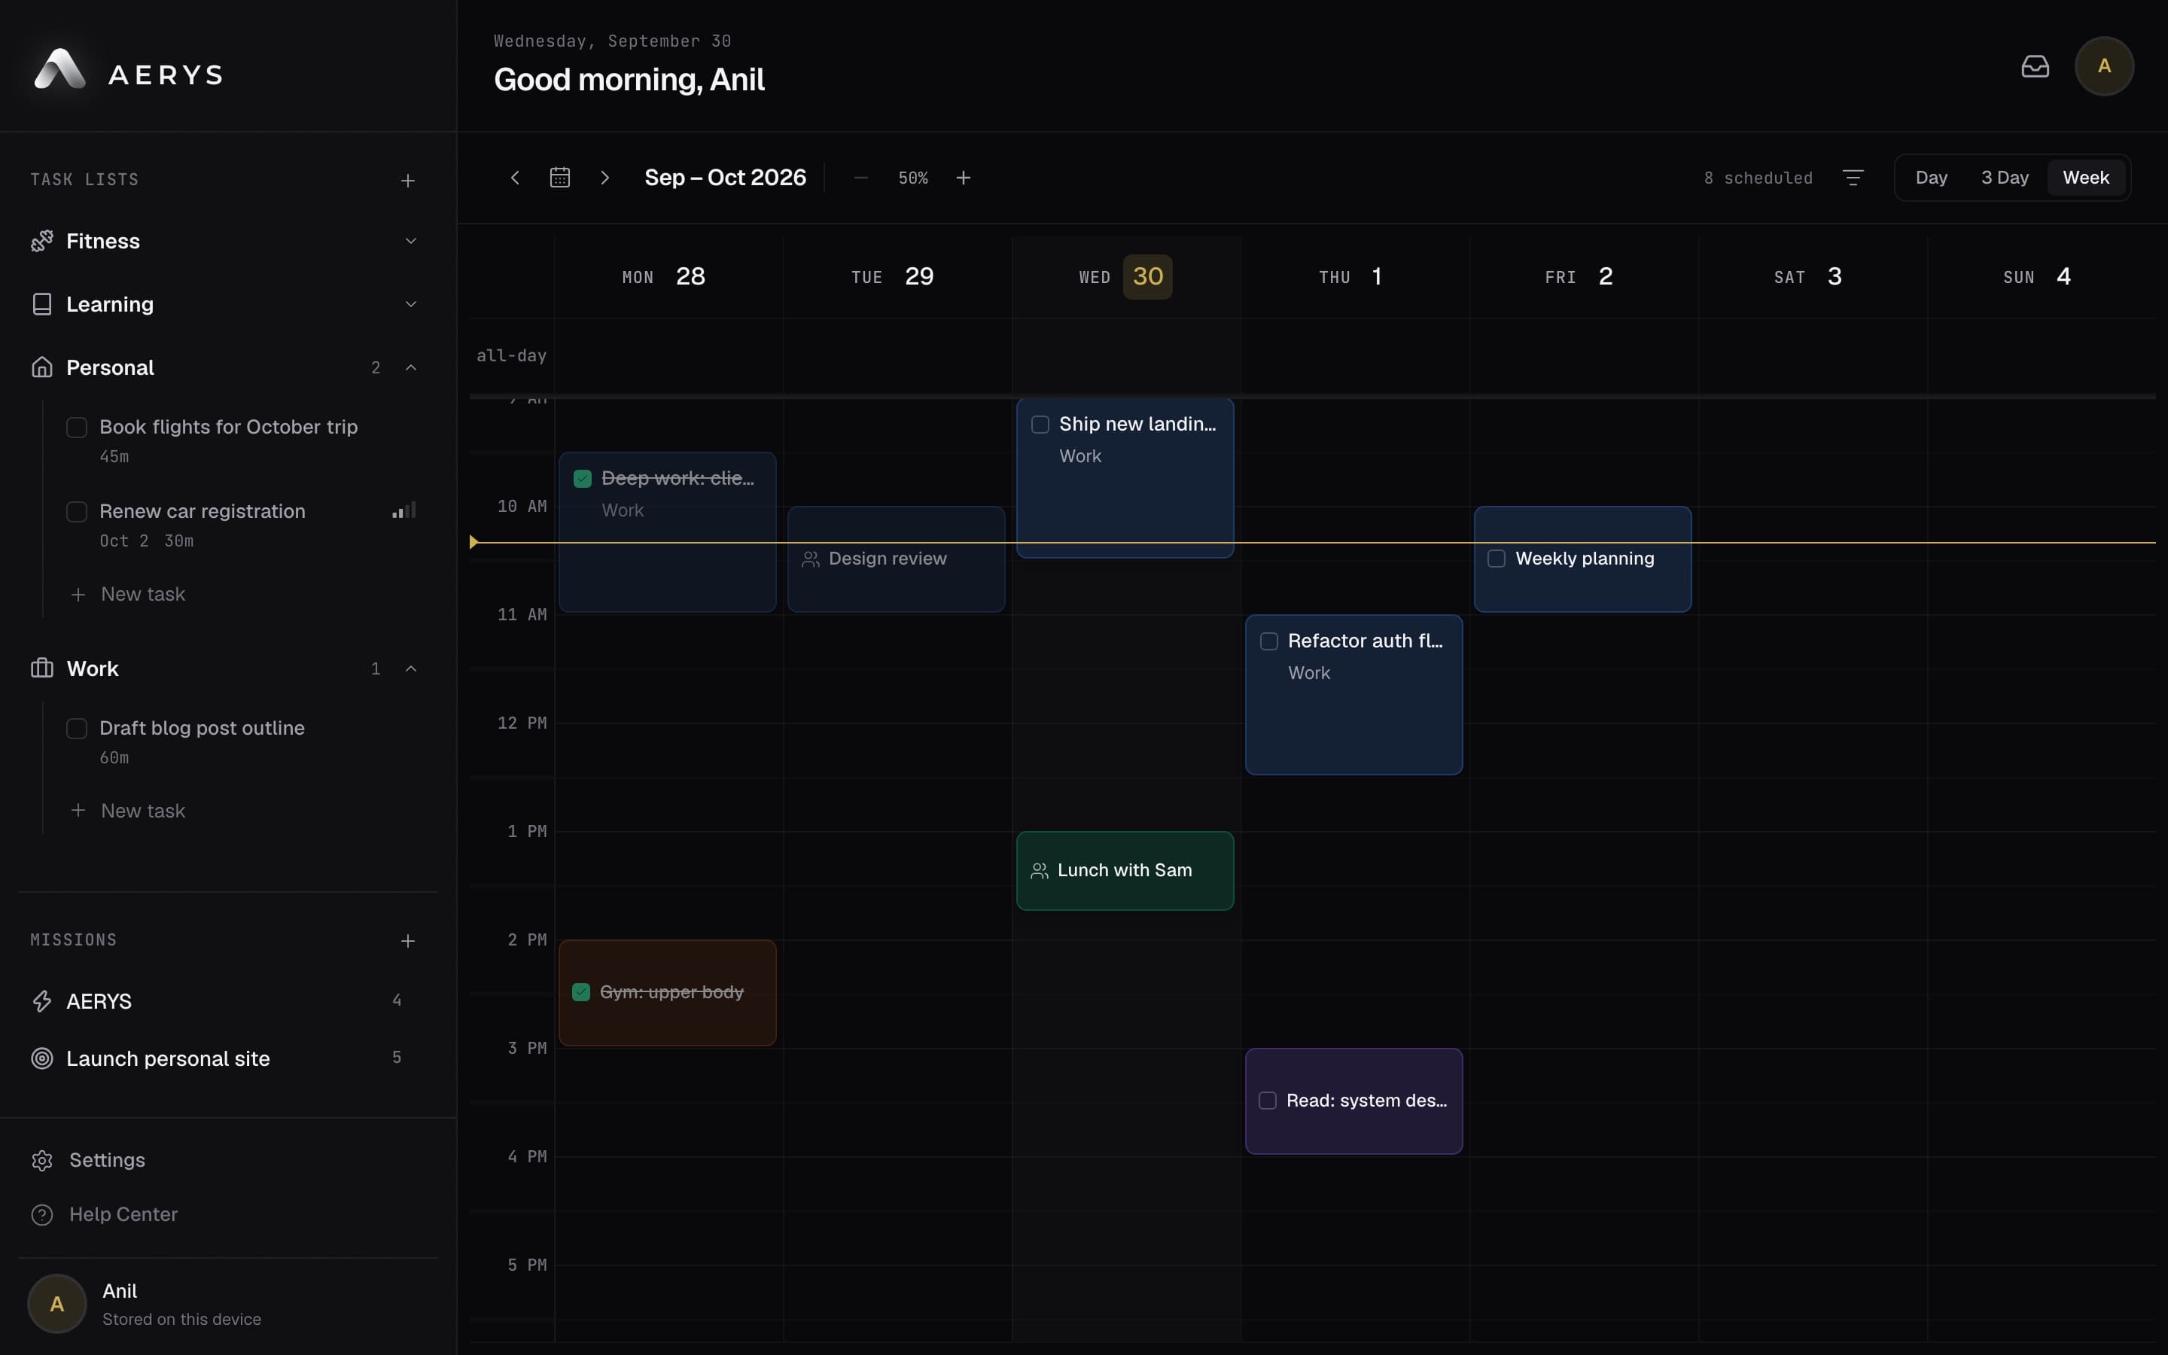Add New task under Work

tap(128, 811)
